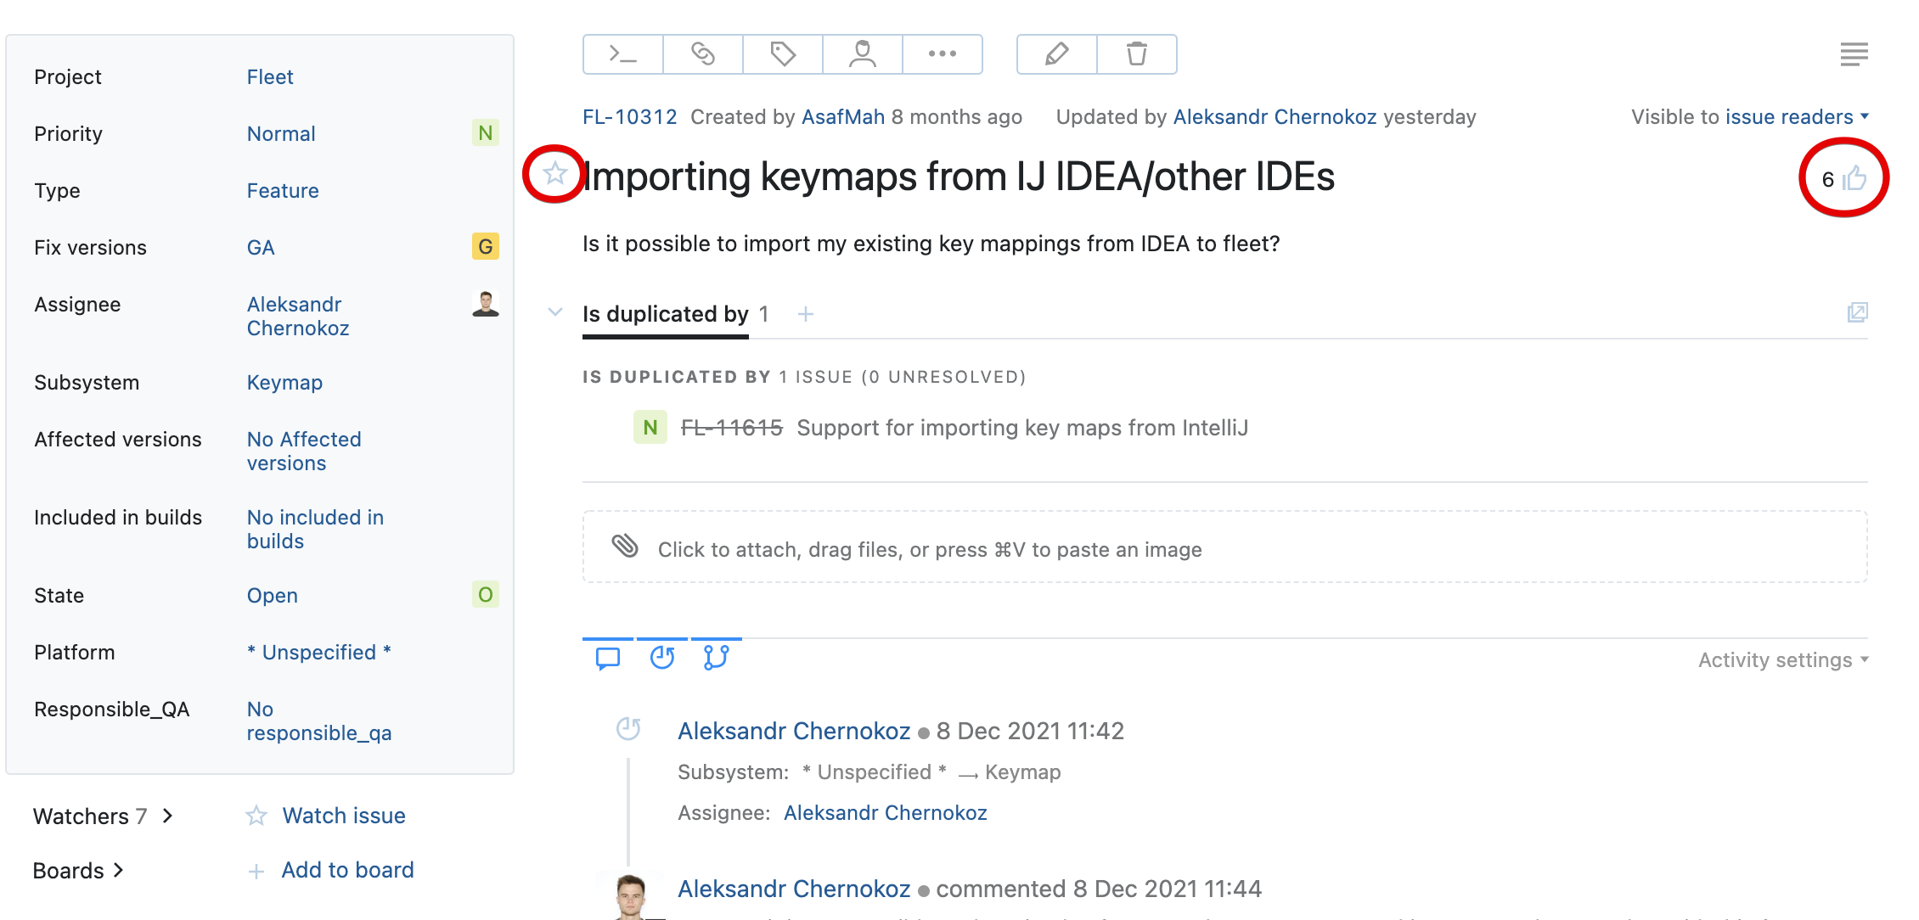The height and width of the screenshot is (920, 1919).
Task: Select the VCS changes activity tab
Action: 716,658
